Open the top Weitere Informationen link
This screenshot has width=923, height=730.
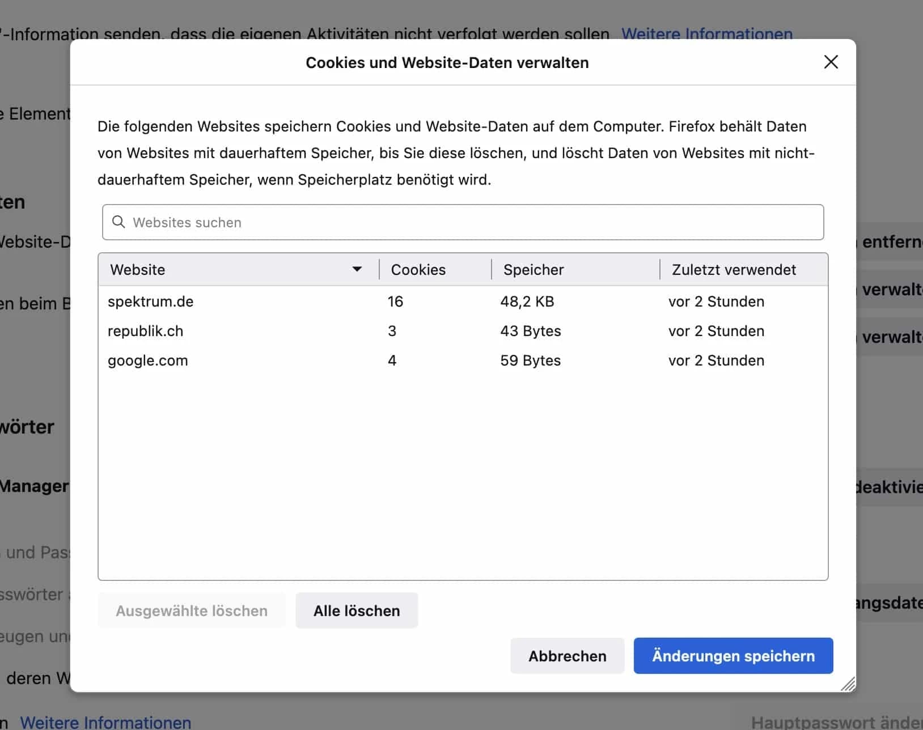pos(707,34)
